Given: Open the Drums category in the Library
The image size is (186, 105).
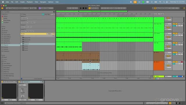Looking at the screenshot, I should coord(5,33).
